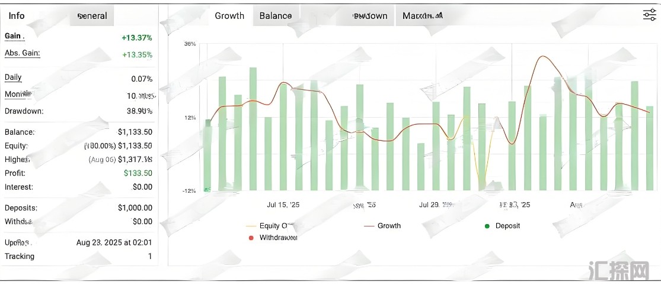
Task: Click the $133.50 green profit value
Action: [138, 173]
